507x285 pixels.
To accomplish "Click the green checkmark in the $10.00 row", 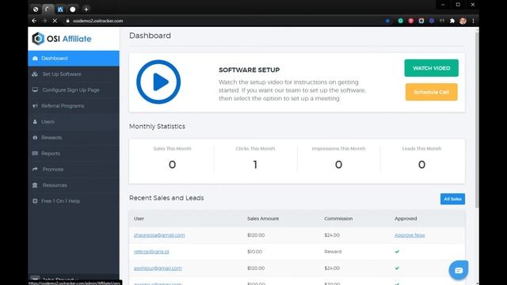I will (x=397, y=252).
